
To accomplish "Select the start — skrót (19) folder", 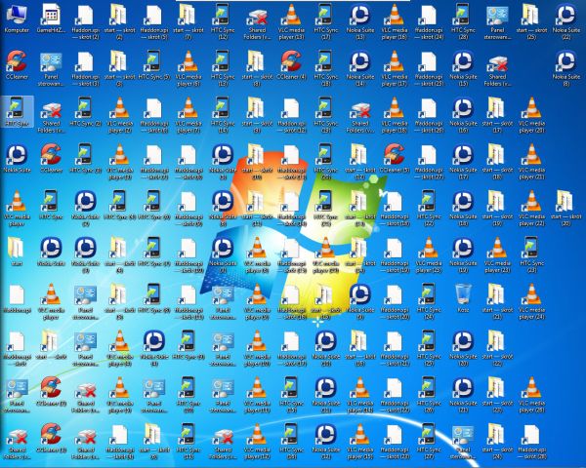I will [x=497, y=209].
